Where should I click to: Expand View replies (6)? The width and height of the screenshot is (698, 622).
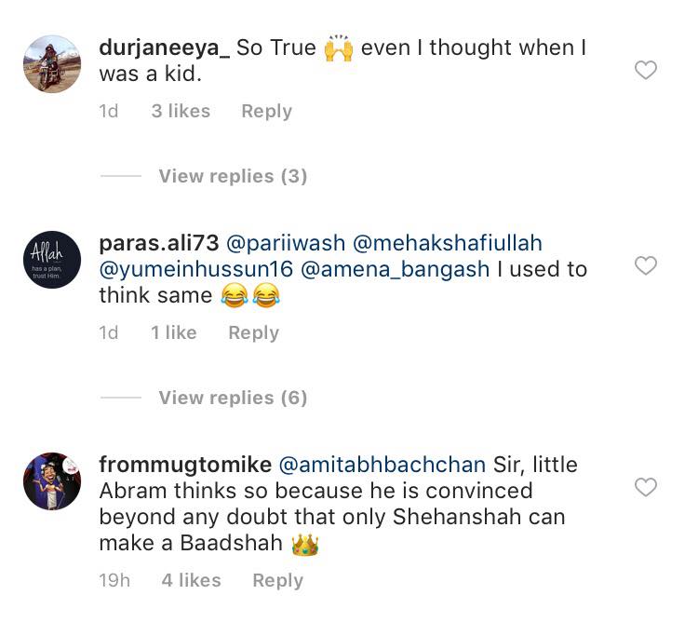(232, 398)
